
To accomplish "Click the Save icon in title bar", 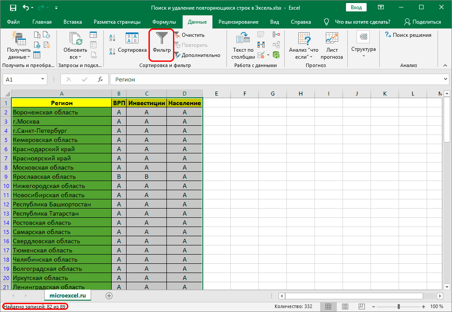I will [13, 7].
